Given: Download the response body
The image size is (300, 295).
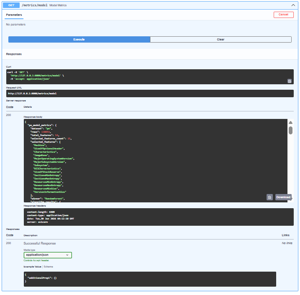Looking at the screenshot, I should [x=283, y=197].
